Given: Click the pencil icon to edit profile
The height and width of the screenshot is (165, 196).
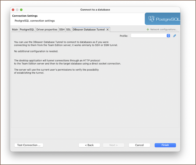Looking at the screenshot, I should 174,36.
